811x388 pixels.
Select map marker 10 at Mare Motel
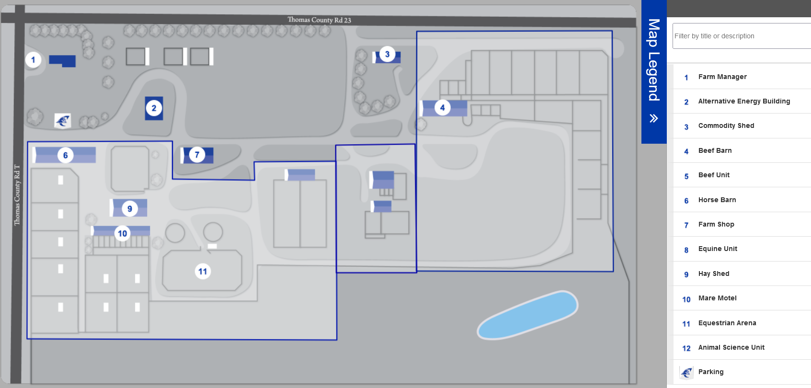tap(122, 233)
